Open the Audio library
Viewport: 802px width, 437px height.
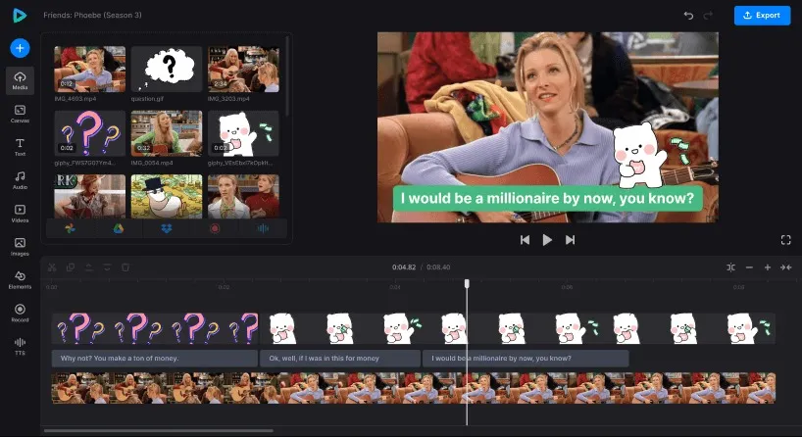click(x=20, y=180)
